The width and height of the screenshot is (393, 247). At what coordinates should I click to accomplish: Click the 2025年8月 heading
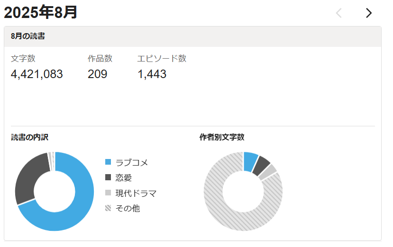[41, 13]
